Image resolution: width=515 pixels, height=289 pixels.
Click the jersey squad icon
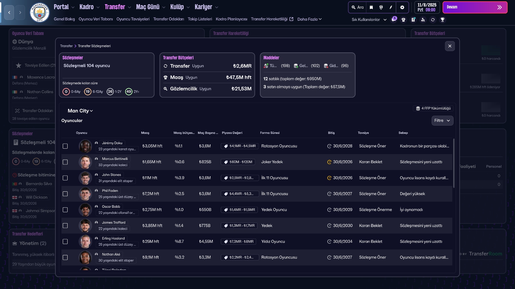click(x=403, y=20)
